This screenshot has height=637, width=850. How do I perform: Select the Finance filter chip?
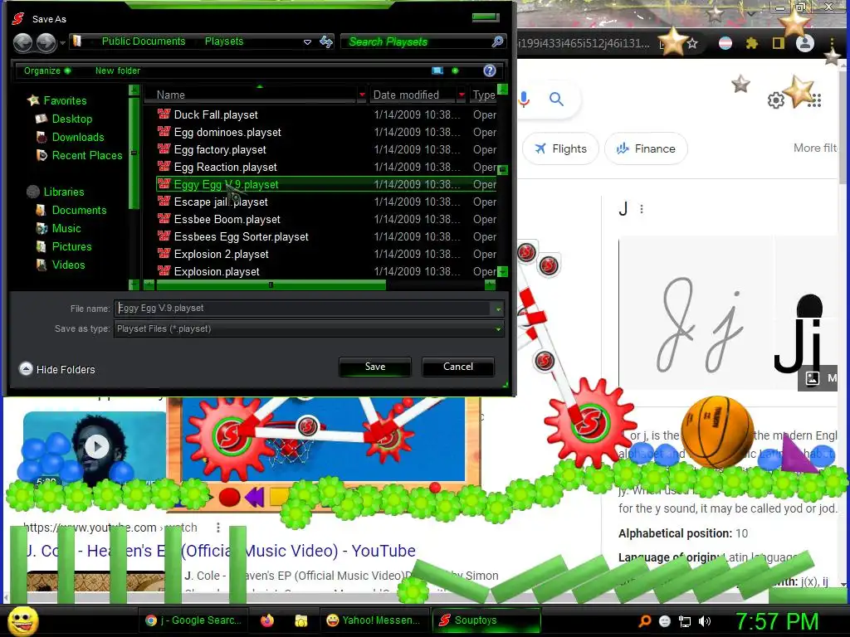646,148
